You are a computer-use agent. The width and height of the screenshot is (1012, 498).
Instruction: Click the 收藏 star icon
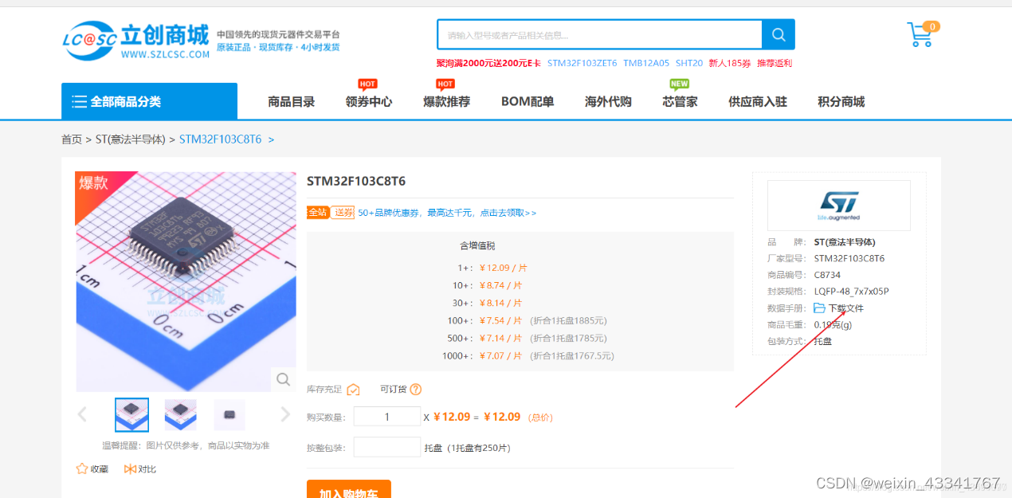(82, 469)
